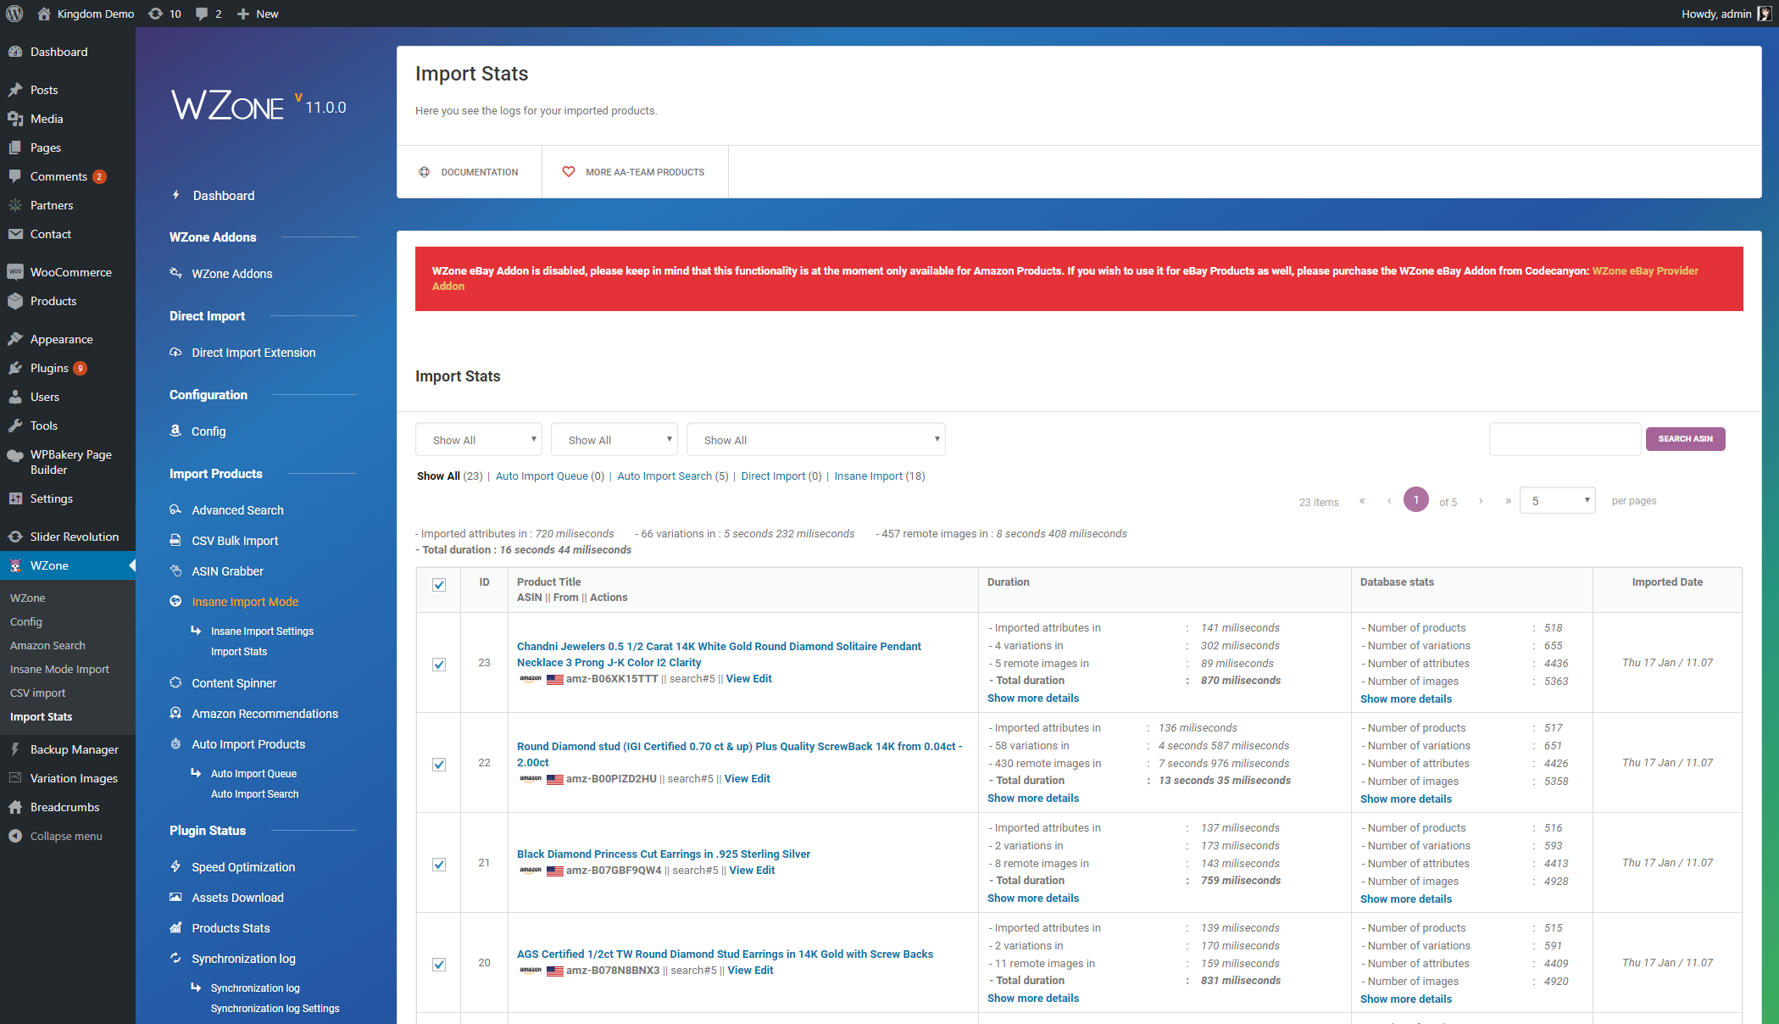Click the Content Spinner icon
Screen dimensions: 1779x1024
(x=175, y=683)
